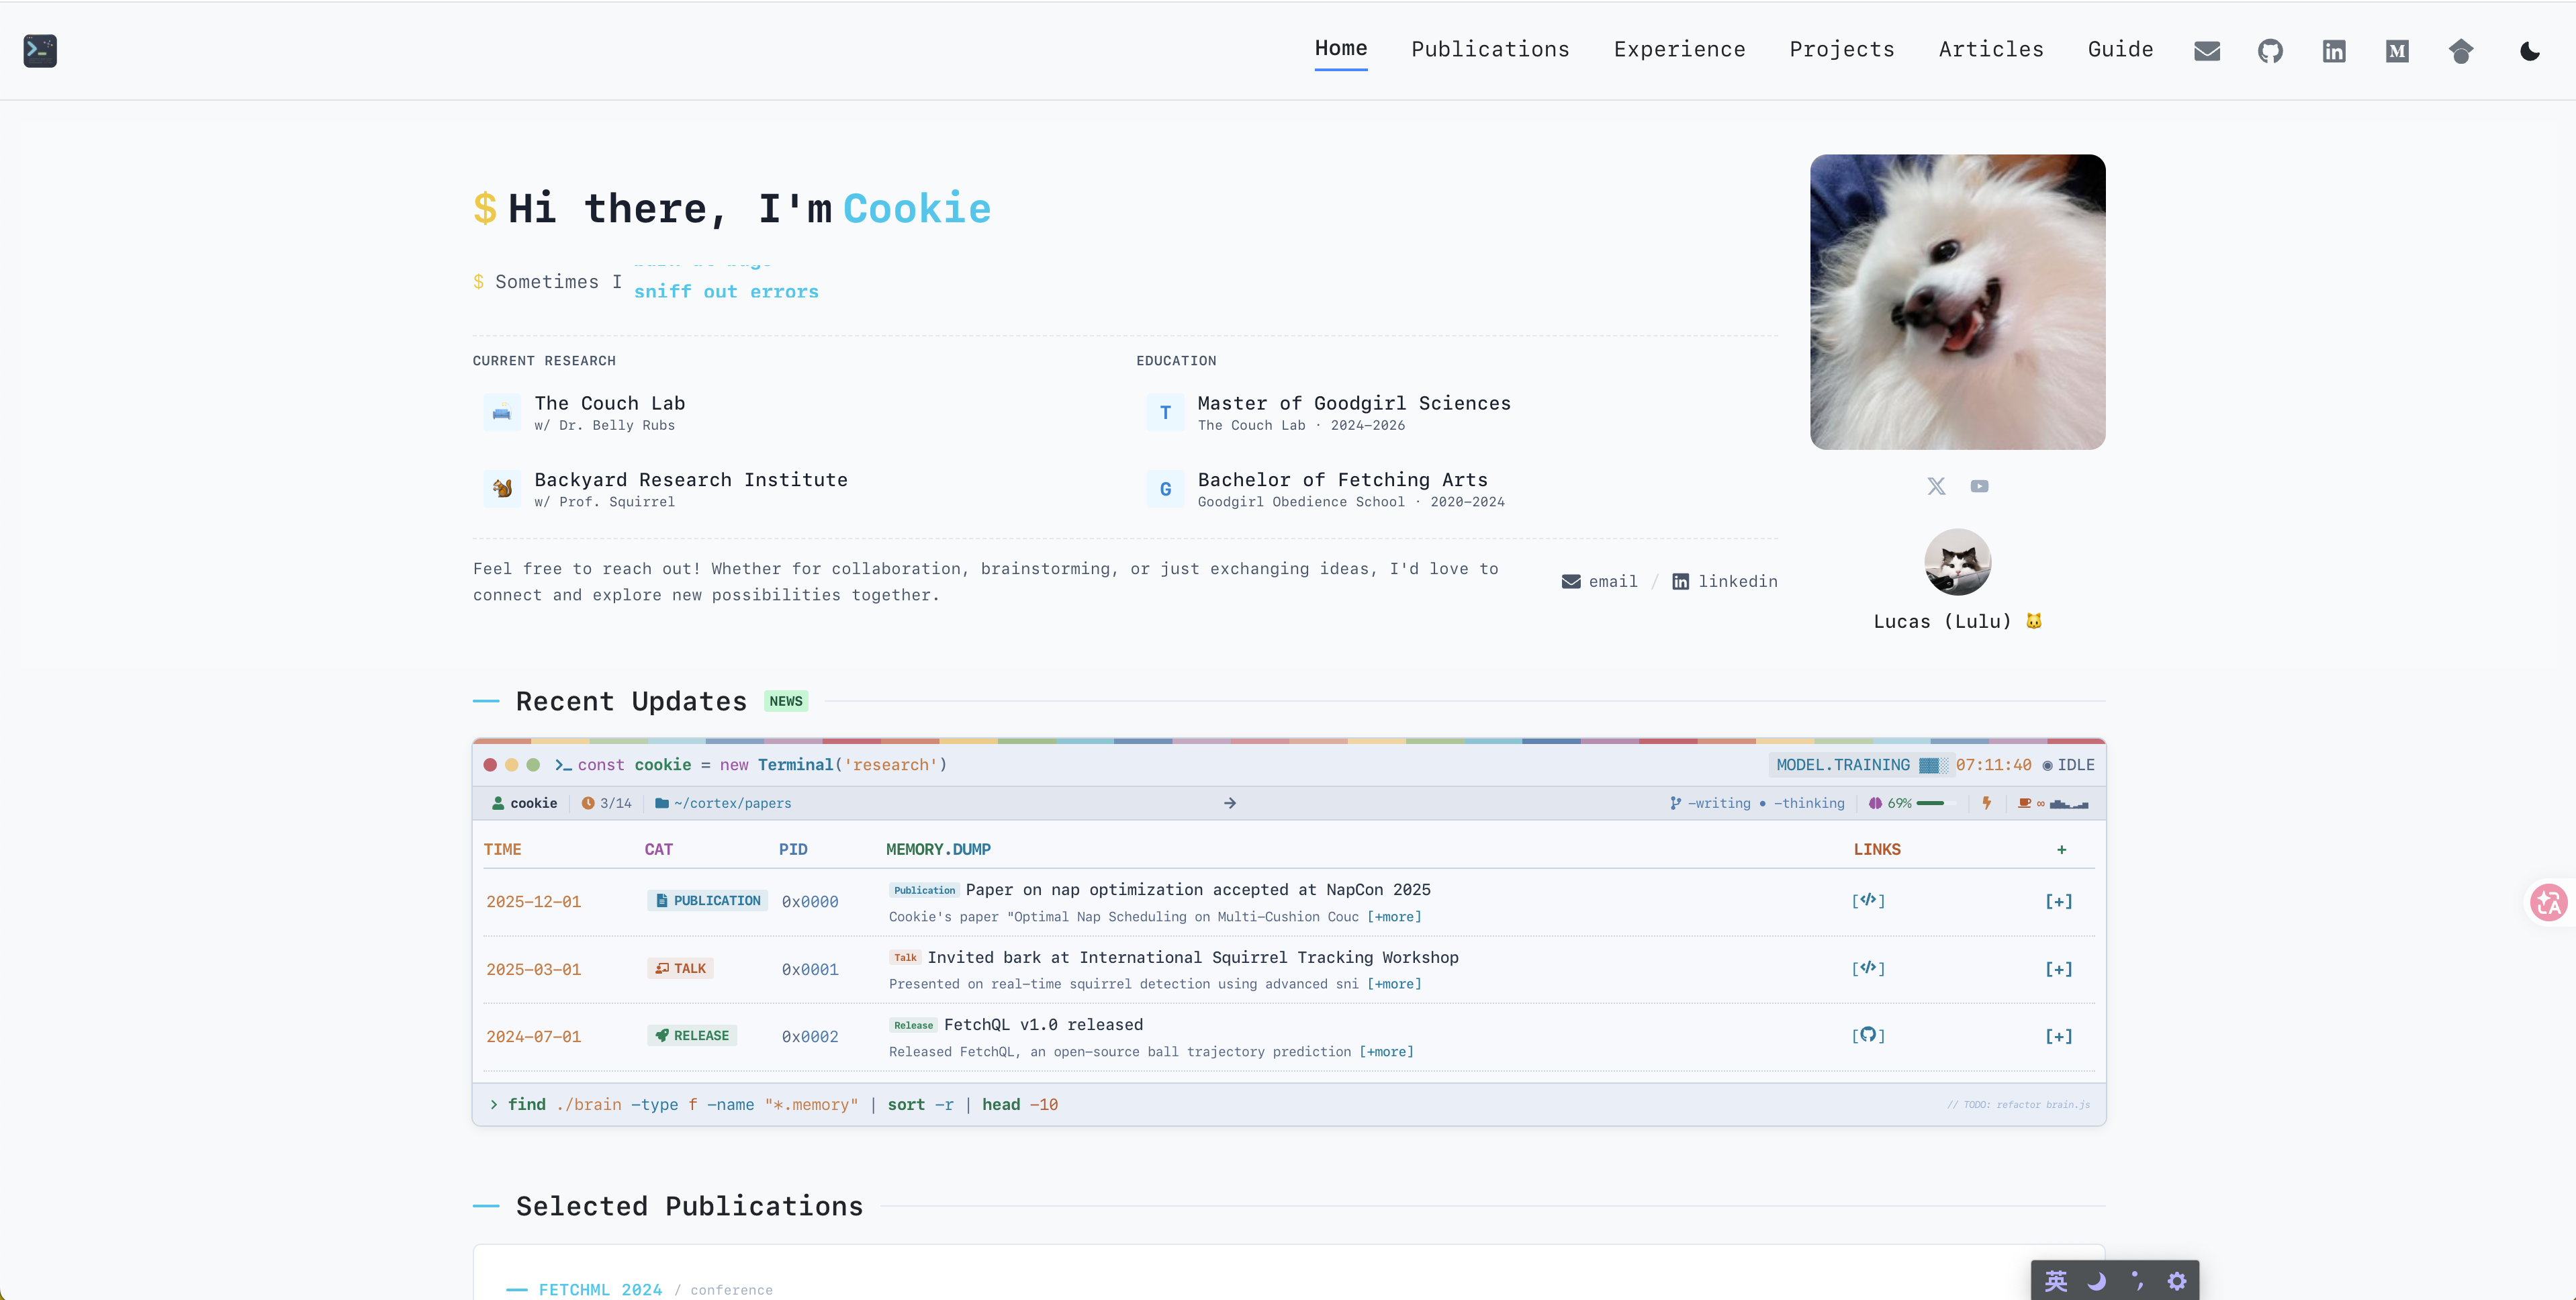
Task: Open the Experience page from navigation
Action: 1679,49
